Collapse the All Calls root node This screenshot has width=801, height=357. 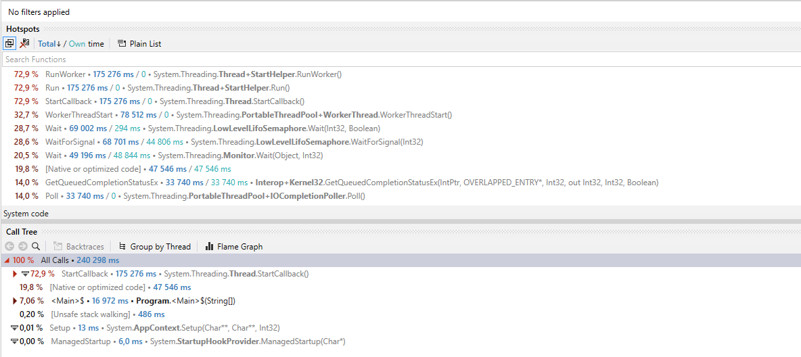tap(6, 260)
